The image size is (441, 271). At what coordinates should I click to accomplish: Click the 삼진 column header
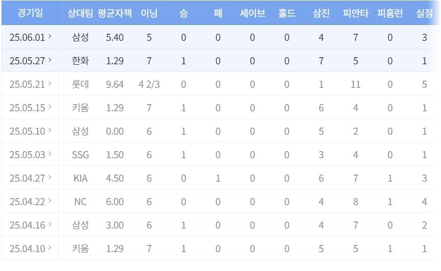[x=321, y=13]
